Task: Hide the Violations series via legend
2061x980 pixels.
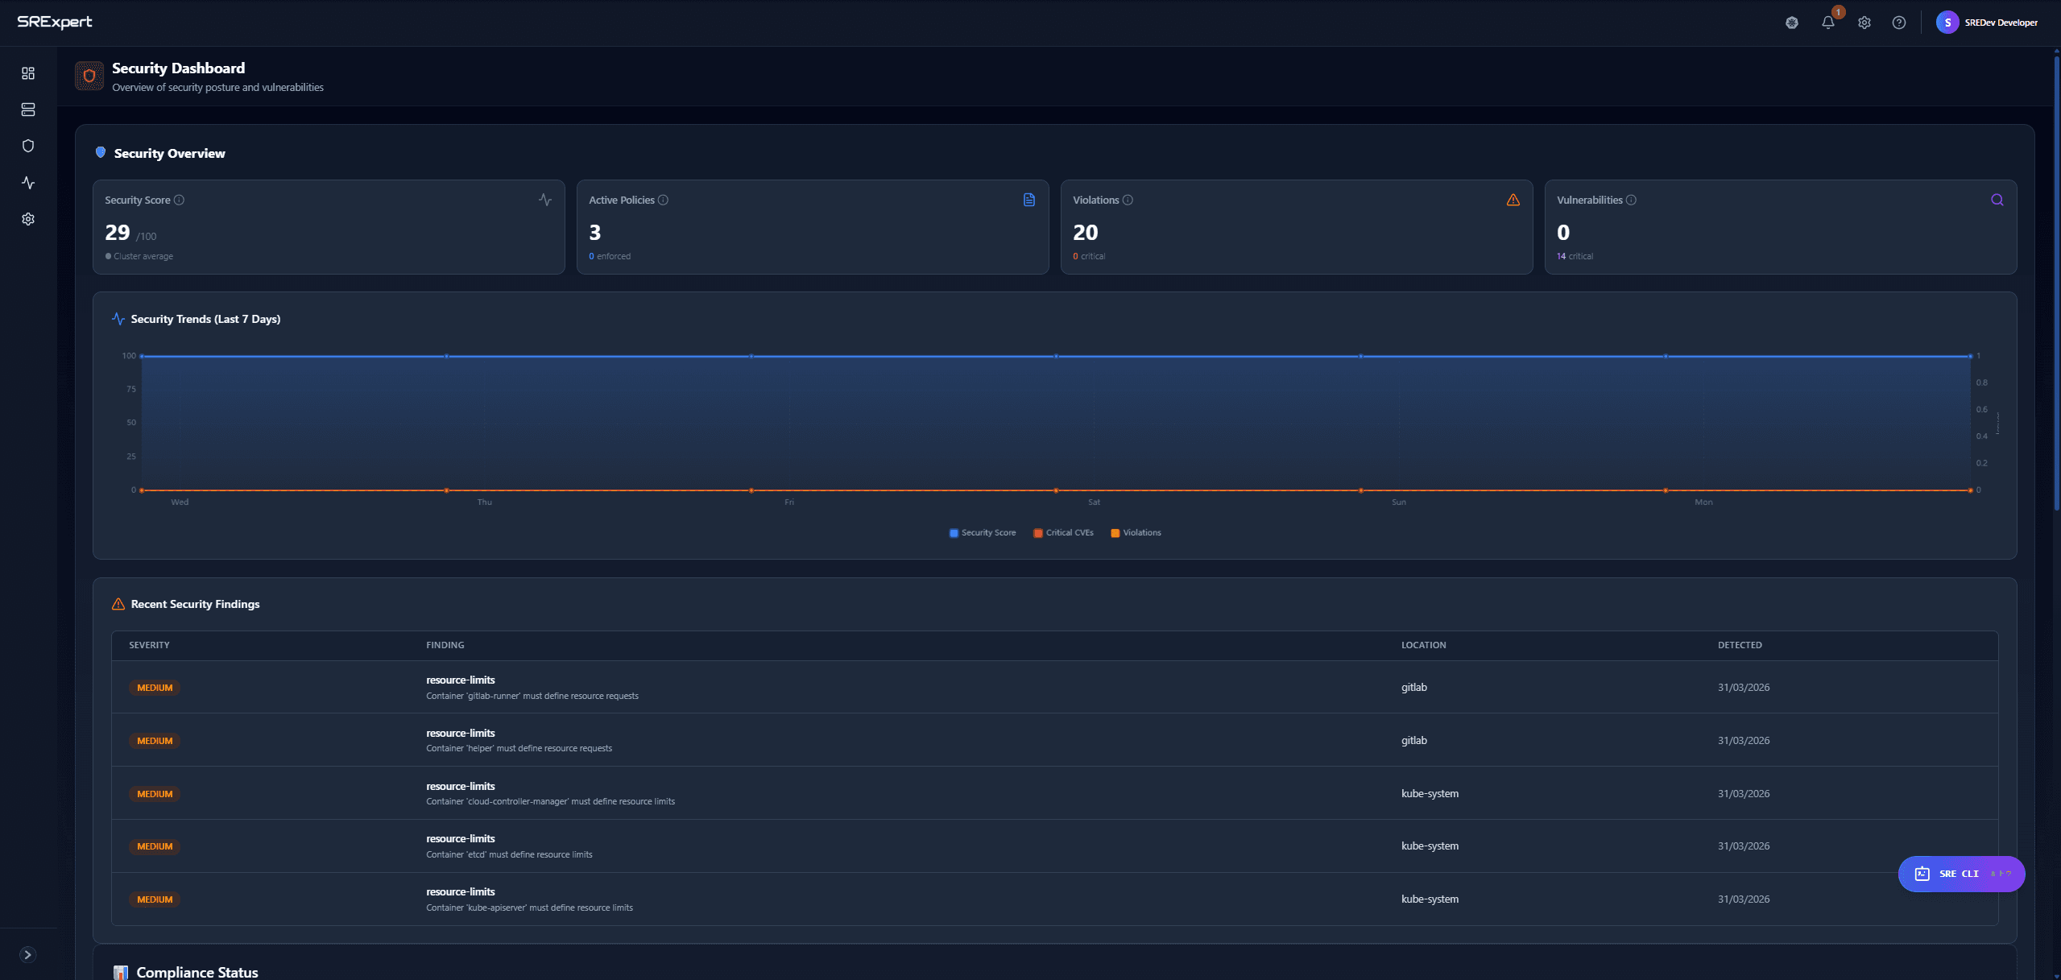Action: [1136, 532]
